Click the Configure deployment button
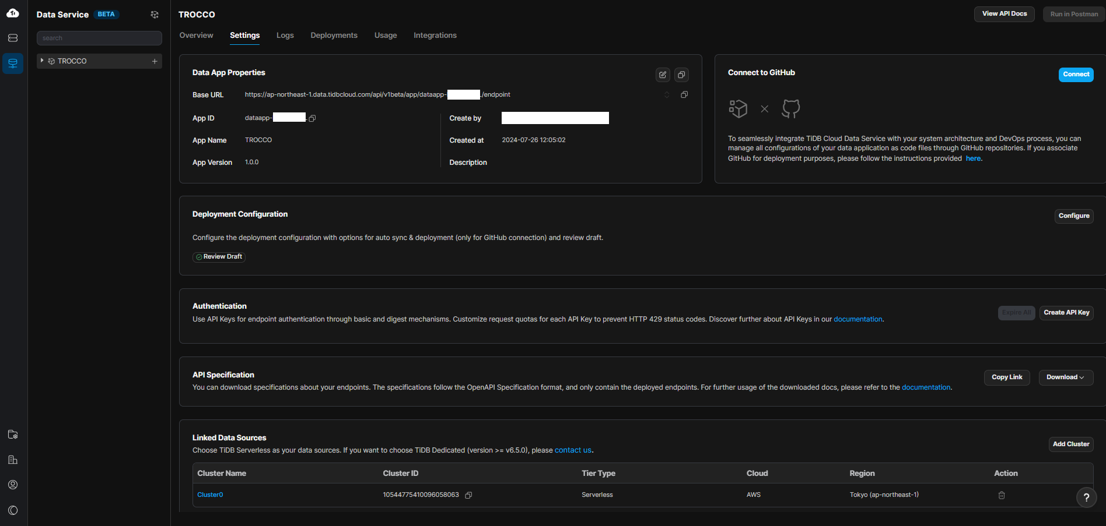 pyautogui.click(x=1074, y=216)
